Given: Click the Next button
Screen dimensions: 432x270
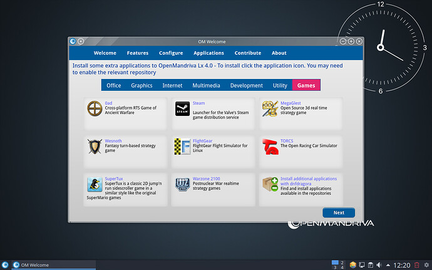Looking at the screenshot, I should coord(339,212).
